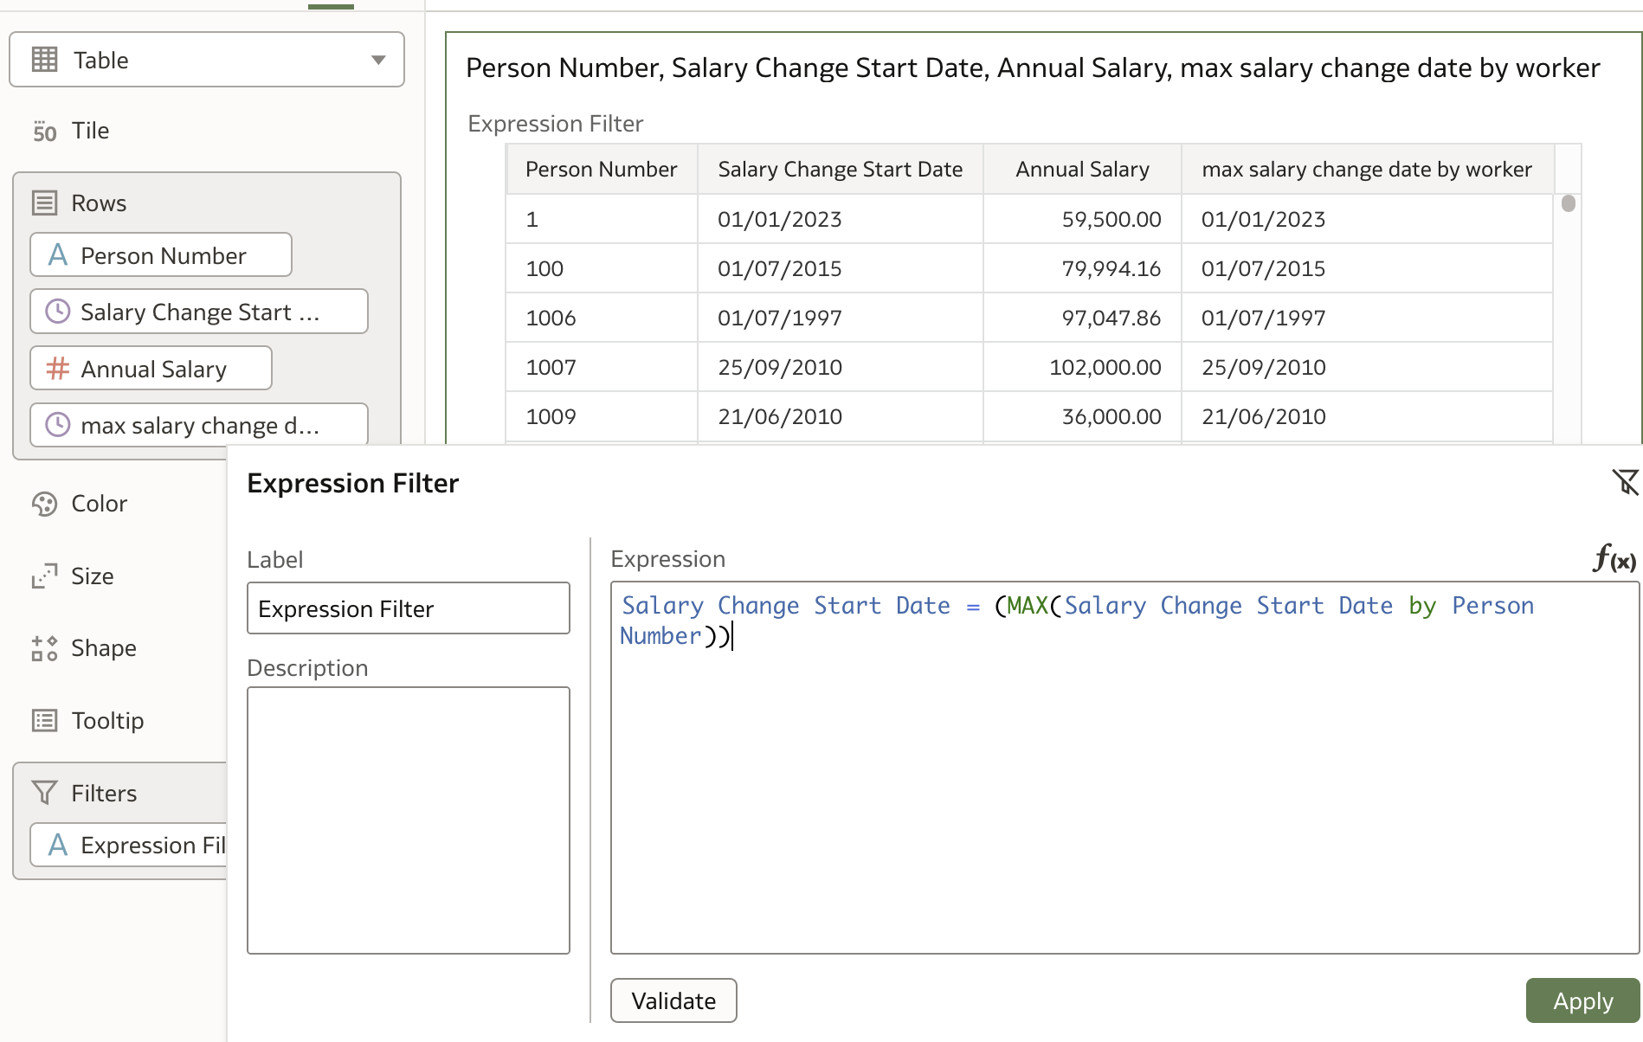Click clock icon on Salary Change Start pill

(x=57, y=312)
